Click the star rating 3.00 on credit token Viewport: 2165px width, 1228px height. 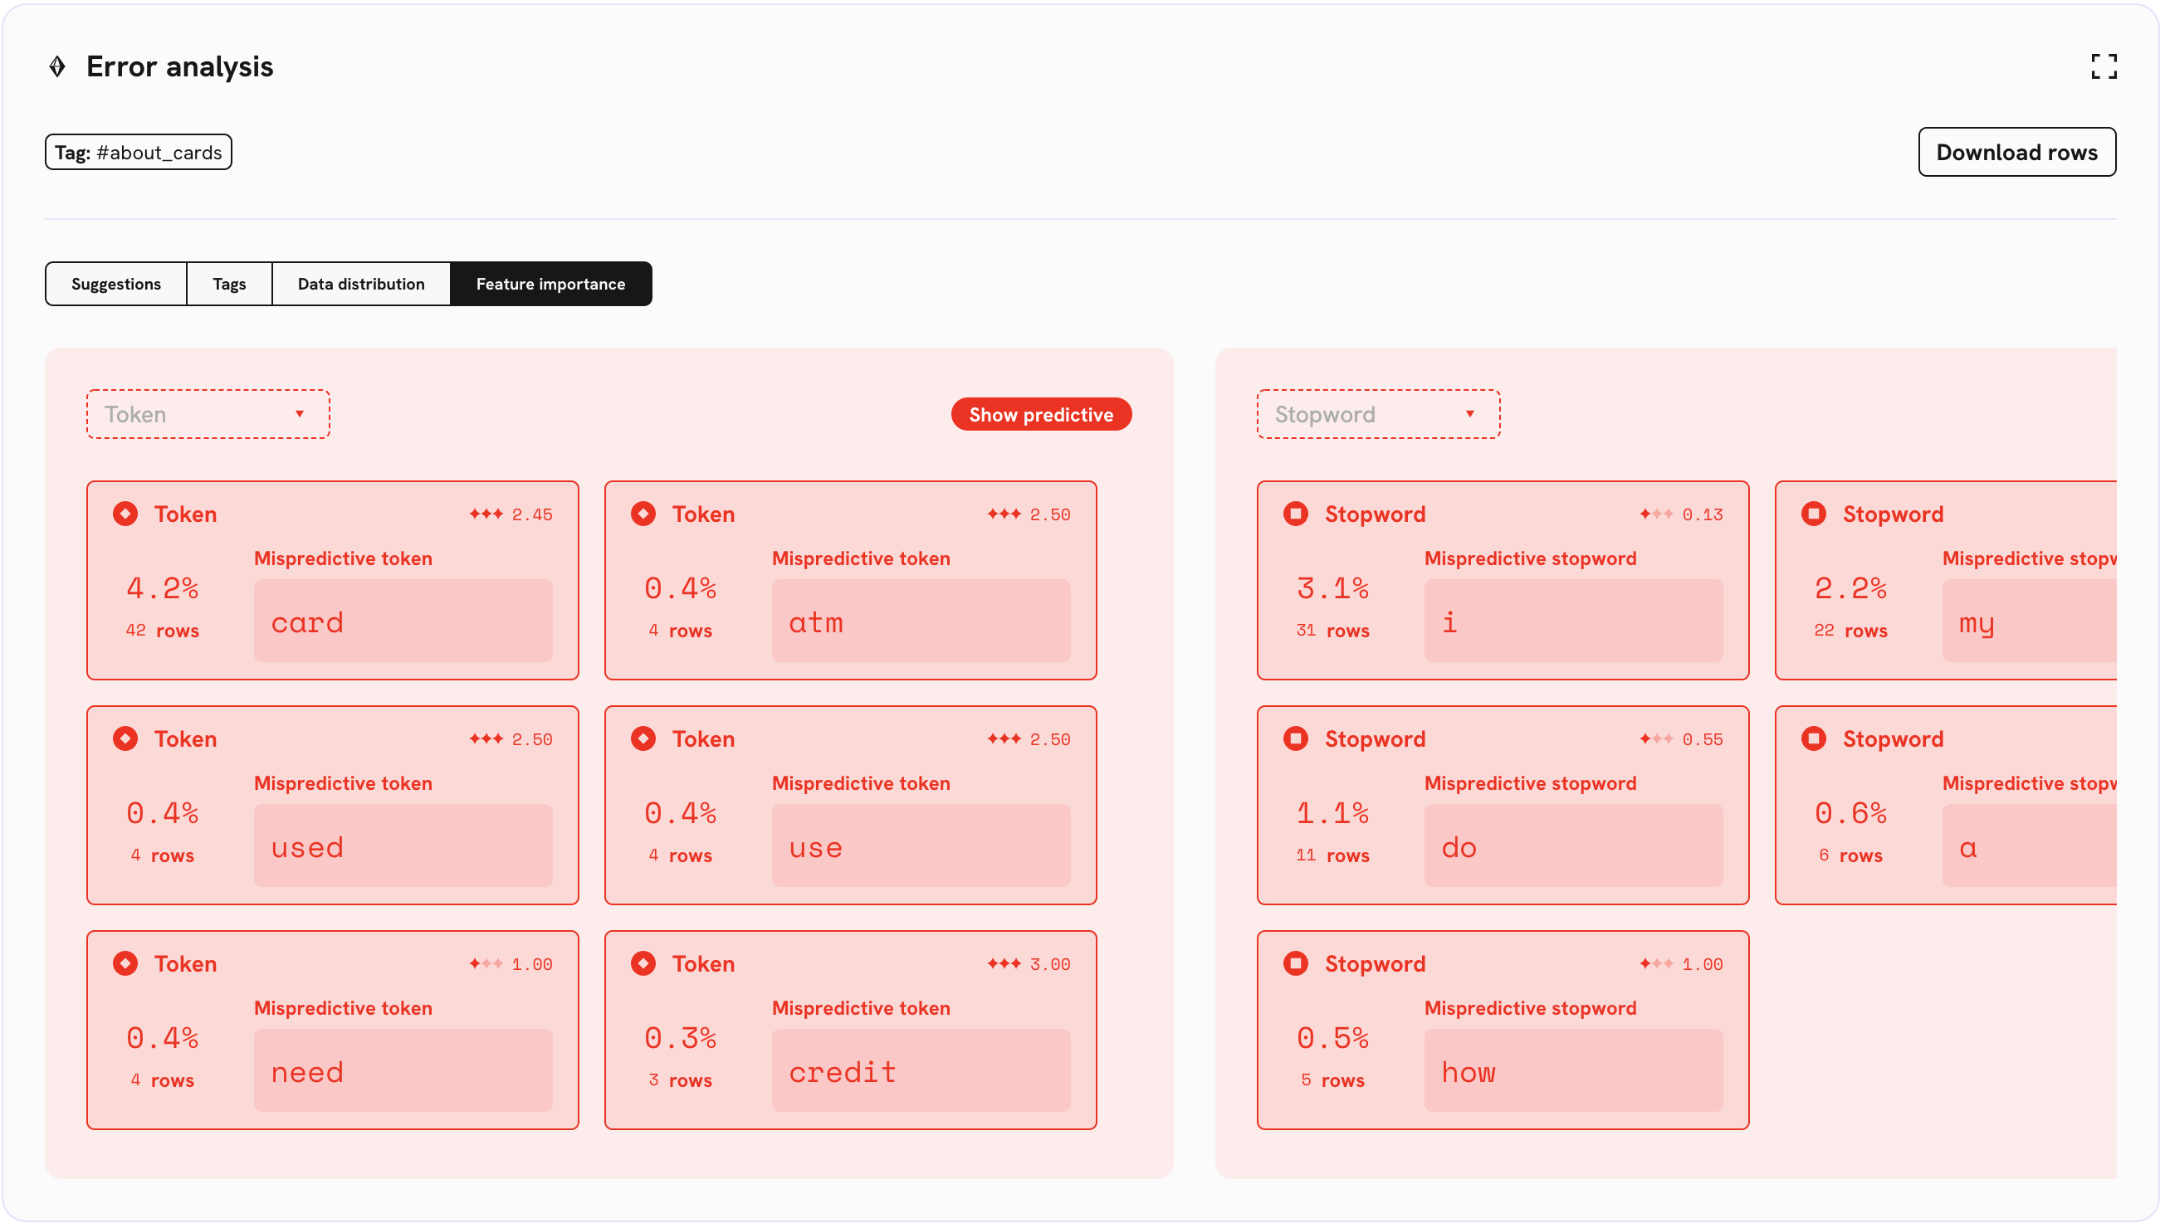coord(1030,966)
